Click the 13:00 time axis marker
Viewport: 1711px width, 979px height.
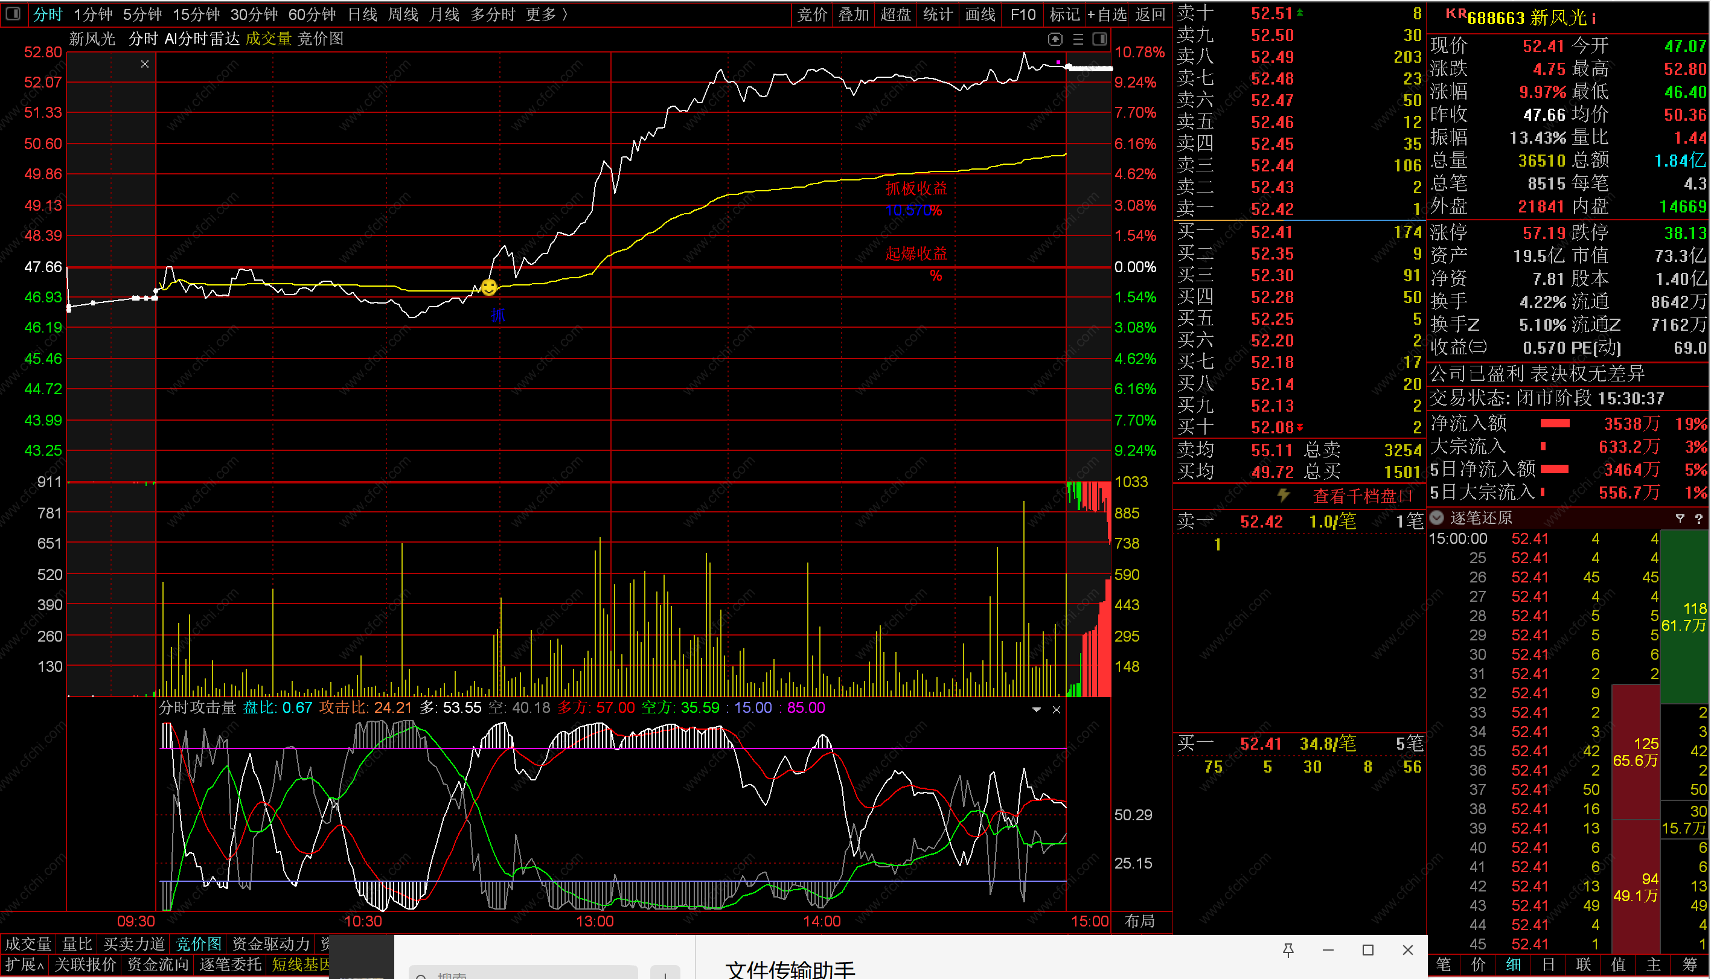tap(595, 921)
